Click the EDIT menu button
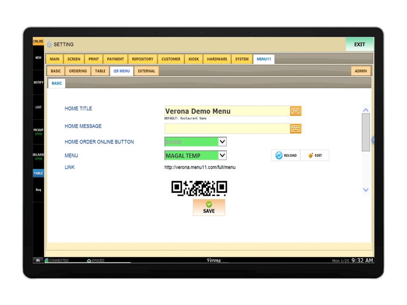This screenshot has height=305, width=407. [315, 155]
